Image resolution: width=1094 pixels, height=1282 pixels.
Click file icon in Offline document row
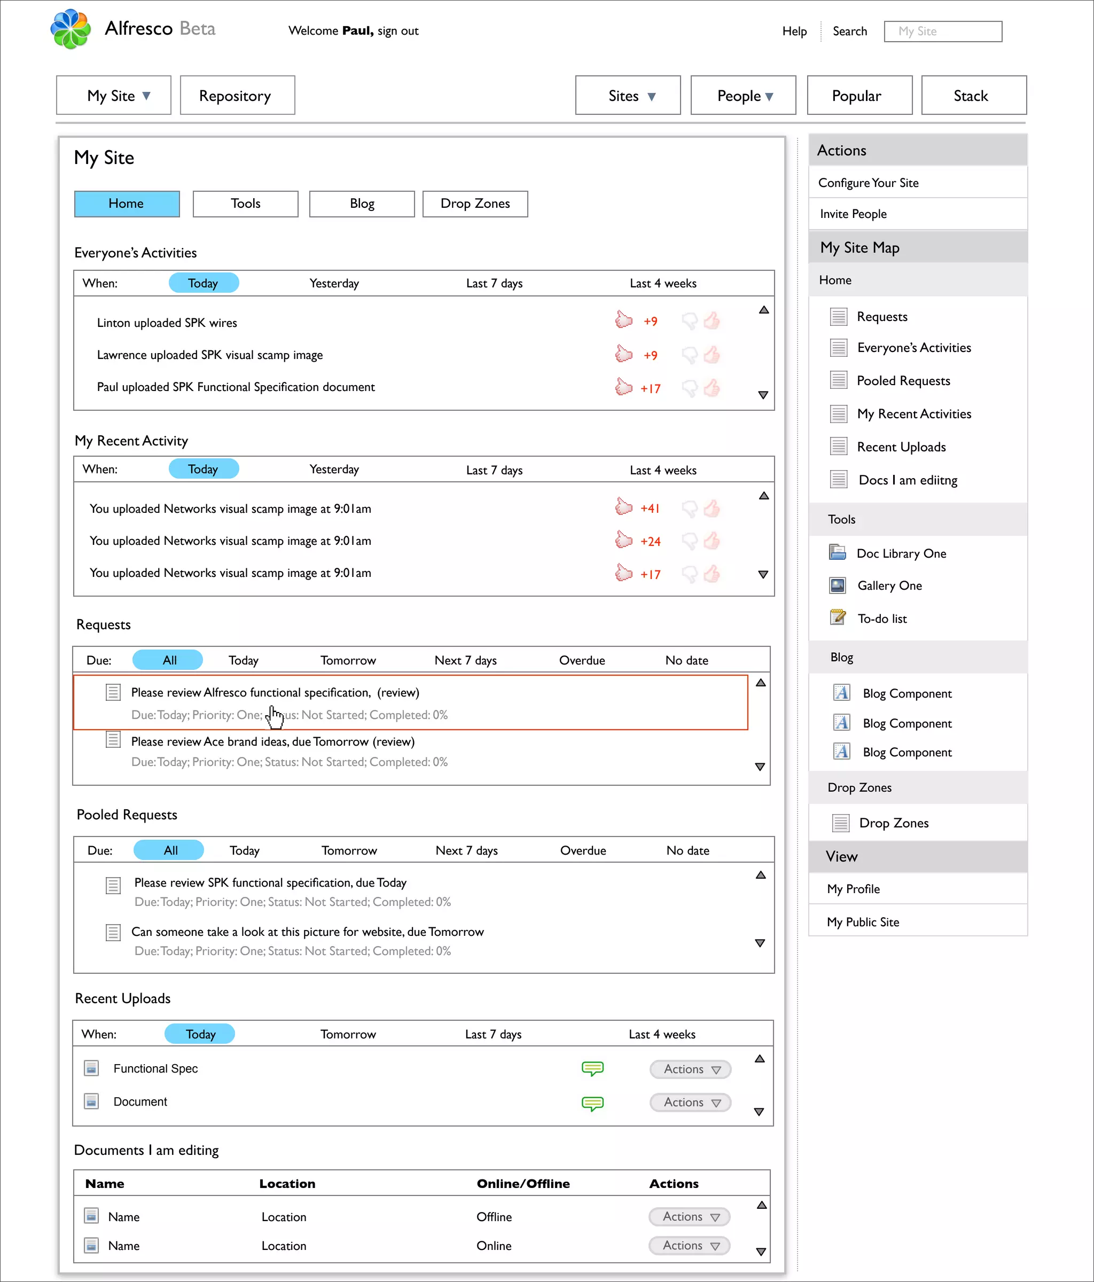[91, 1216]
